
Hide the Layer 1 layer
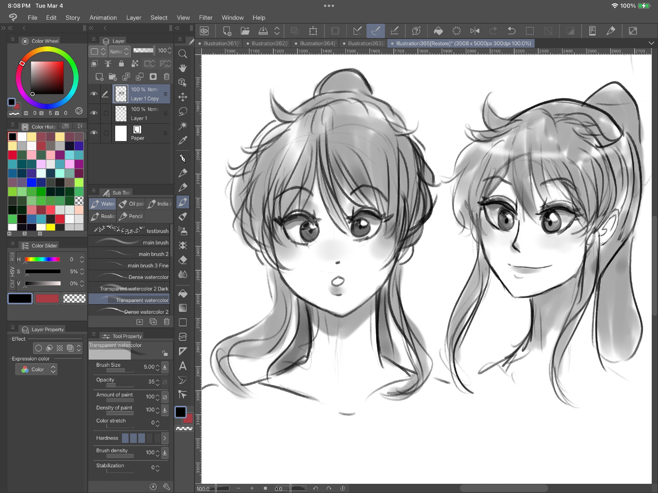click(94, 113)
